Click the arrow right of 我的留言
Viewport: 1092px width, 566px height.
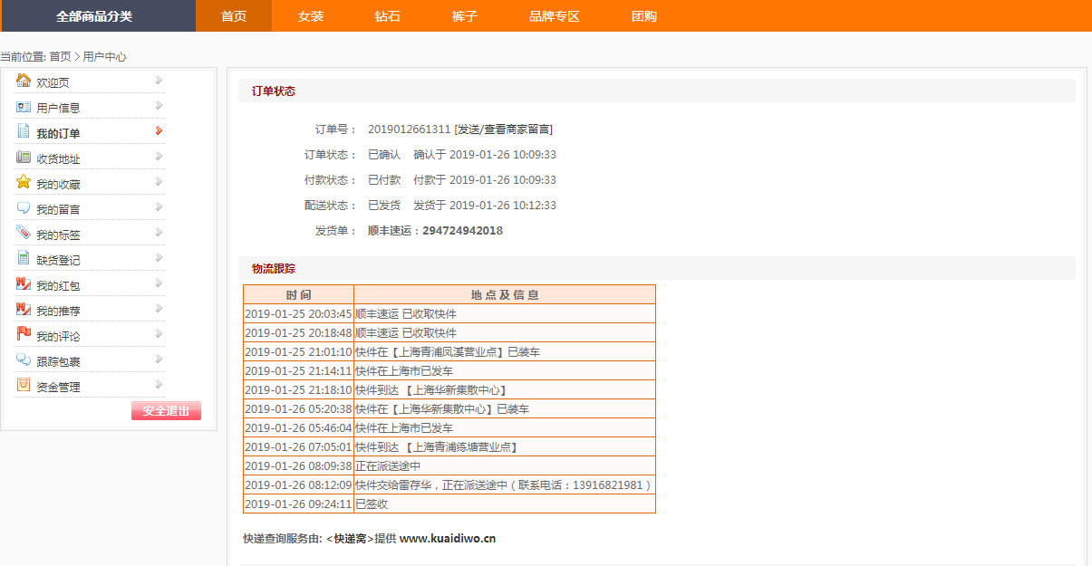pyautogui.click(x=159, y=207)
